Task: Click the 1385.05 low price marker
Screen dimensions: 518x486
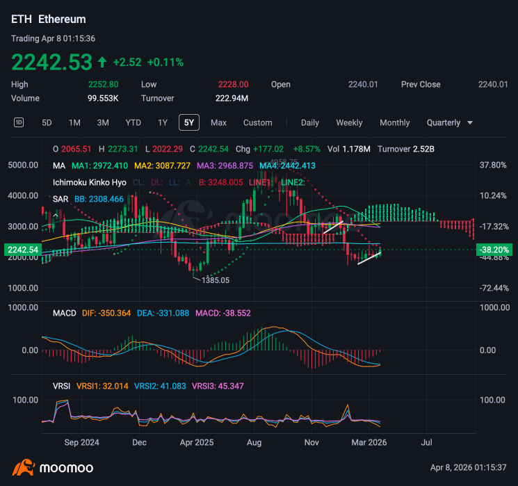Action: point(216,280)
